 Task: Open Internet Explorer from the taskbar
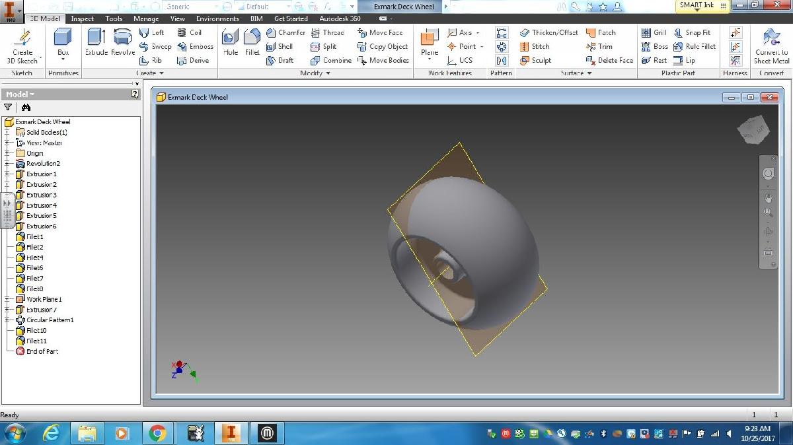pyautogui.click(x=52, y=433)
